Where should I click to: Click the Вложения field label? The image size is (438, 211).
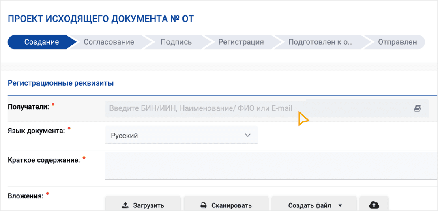coord(25,196)
